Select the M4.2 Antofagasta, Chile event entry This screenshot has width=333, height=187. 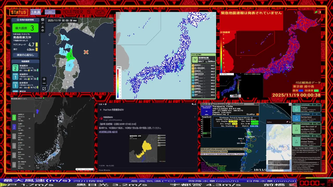[x=224, y=149]
